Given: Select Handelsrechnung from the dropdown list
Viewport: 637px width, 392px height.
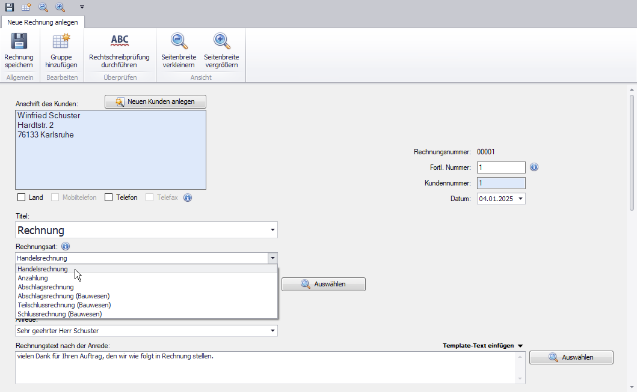Looking at the screenshot, I should pos(146,269).
